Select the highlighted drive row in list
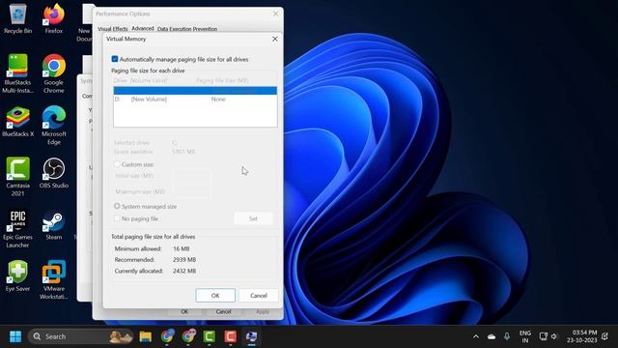Viewport: 618px width, 348px height. pos(195,91)
